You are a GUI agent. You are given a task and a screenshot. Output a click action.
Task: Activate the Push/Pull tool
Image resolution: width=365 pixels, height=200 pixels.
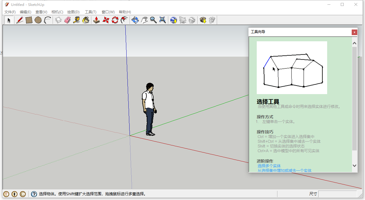[x=96, y=20]
